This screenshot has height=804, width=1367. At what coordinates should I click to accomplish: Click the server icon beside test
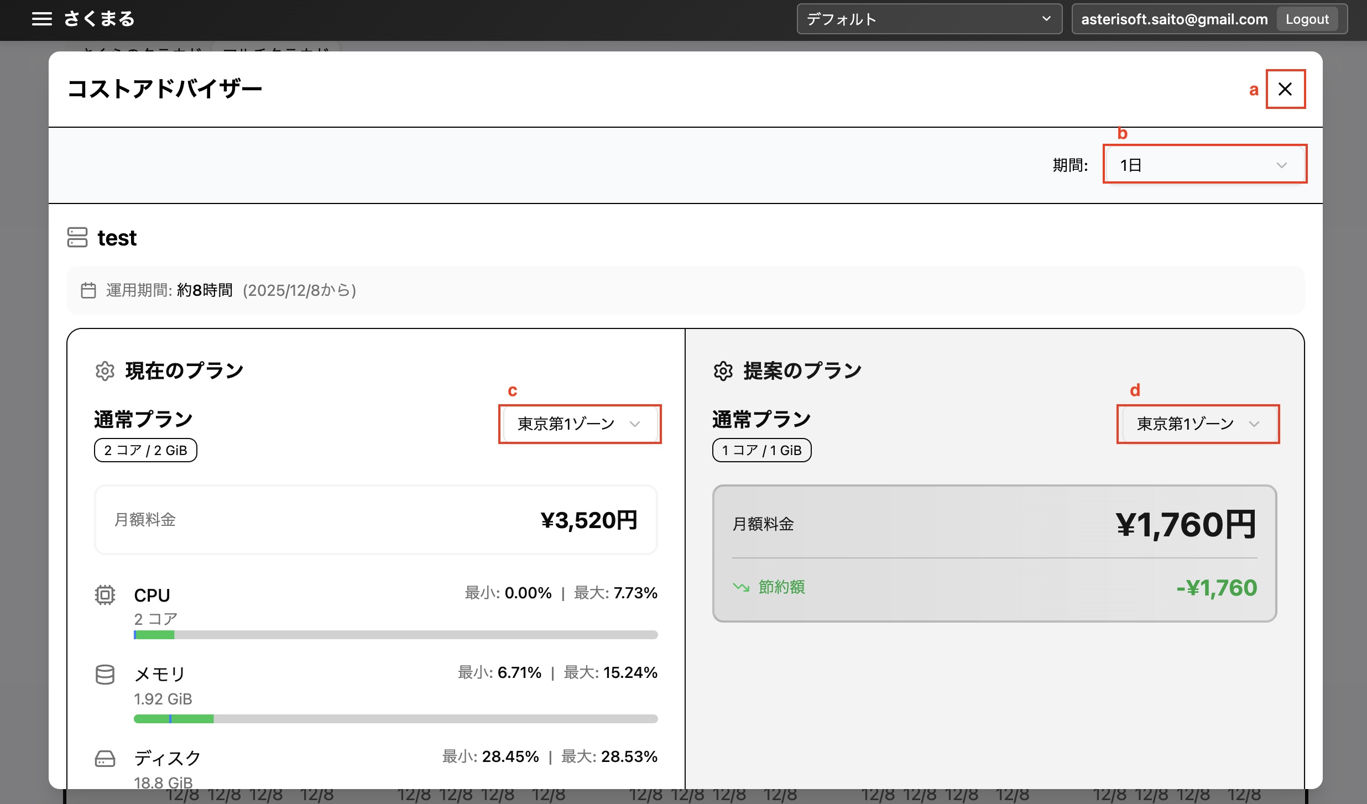pos(77,237)
